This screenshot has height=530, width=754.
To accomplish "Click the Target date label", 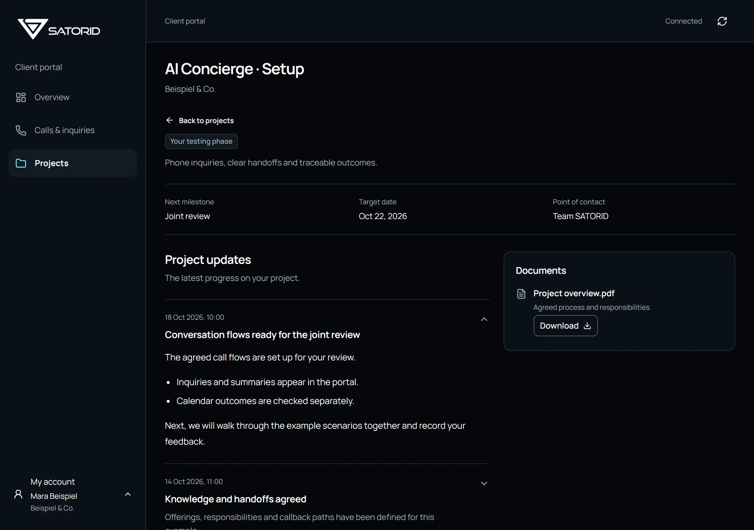I will (x=377, y=202).
